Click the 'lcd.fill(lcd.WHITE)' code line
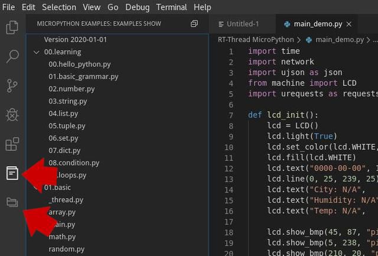Image resolution: width=378 pixels, height=256 pixels. point(311,157)
